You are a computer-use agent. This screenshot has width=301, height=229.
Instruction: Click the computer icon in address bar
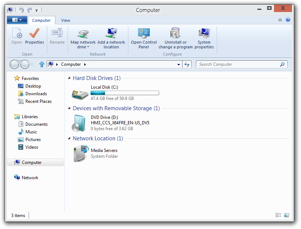(51, 64)
